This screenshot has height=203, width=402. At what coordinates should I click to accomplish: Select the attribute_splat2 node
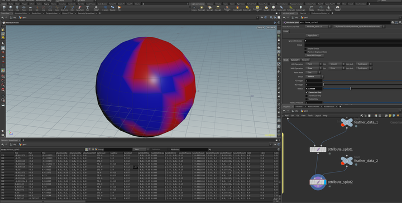pyautogui.click(x=318, y=182)
